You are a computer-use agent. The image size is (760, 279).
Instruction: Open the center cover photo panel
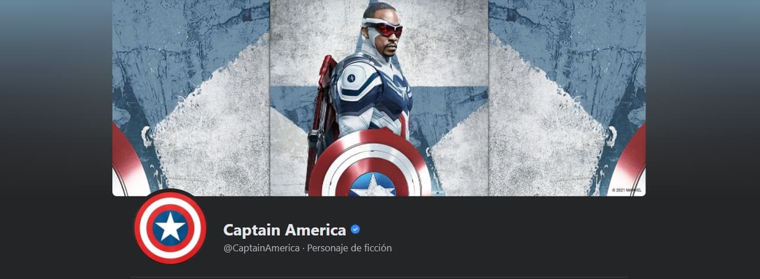pyautogui.click(x=379, y=98)
